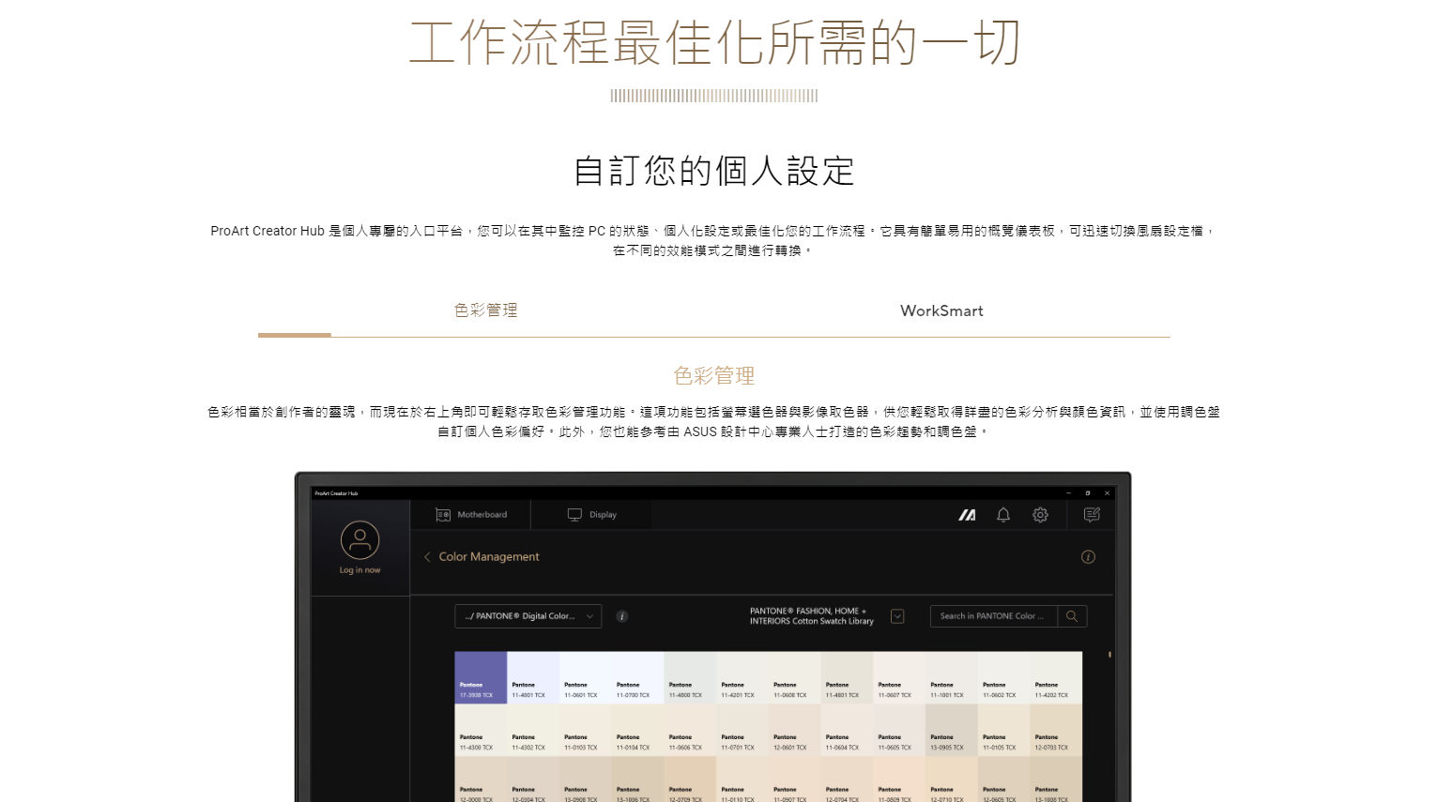Select Pantone 12-0601 TCX swatch
Image resolution: width=1438 pixels, height=802 pixels.
(795, 731)
